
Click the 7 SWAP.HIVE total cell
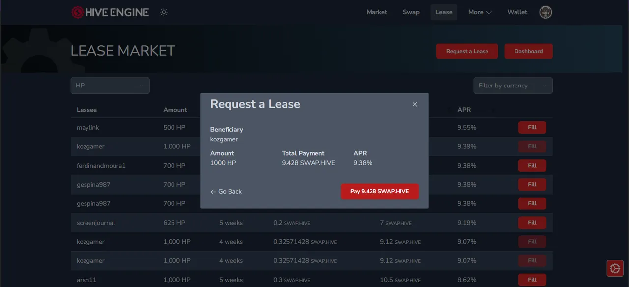(x=396, y=223)
